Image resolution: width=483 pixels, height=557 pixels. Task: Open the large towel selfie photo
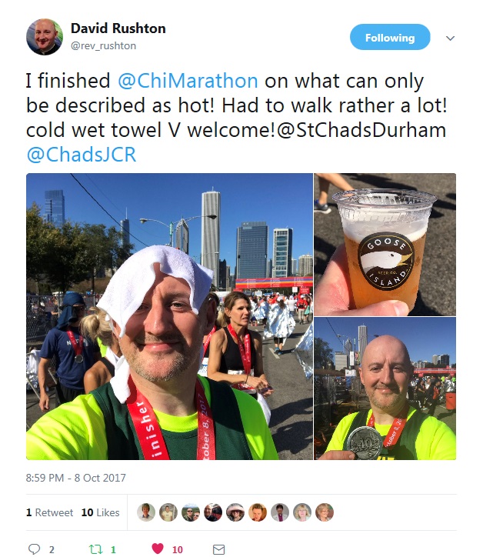(x=169, y=316)
